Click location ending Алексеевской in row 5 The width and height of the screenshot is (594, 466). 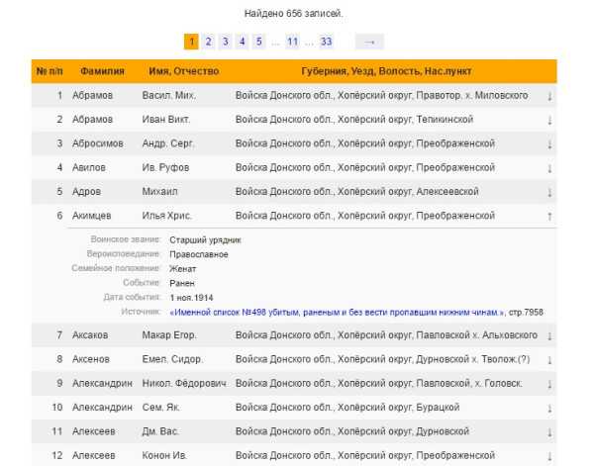(x=356, y=192)
